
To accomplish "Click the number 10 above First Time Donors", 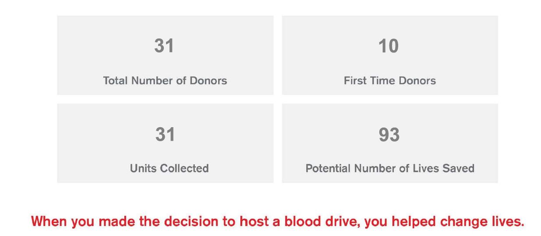I will [x=389, y=46].
